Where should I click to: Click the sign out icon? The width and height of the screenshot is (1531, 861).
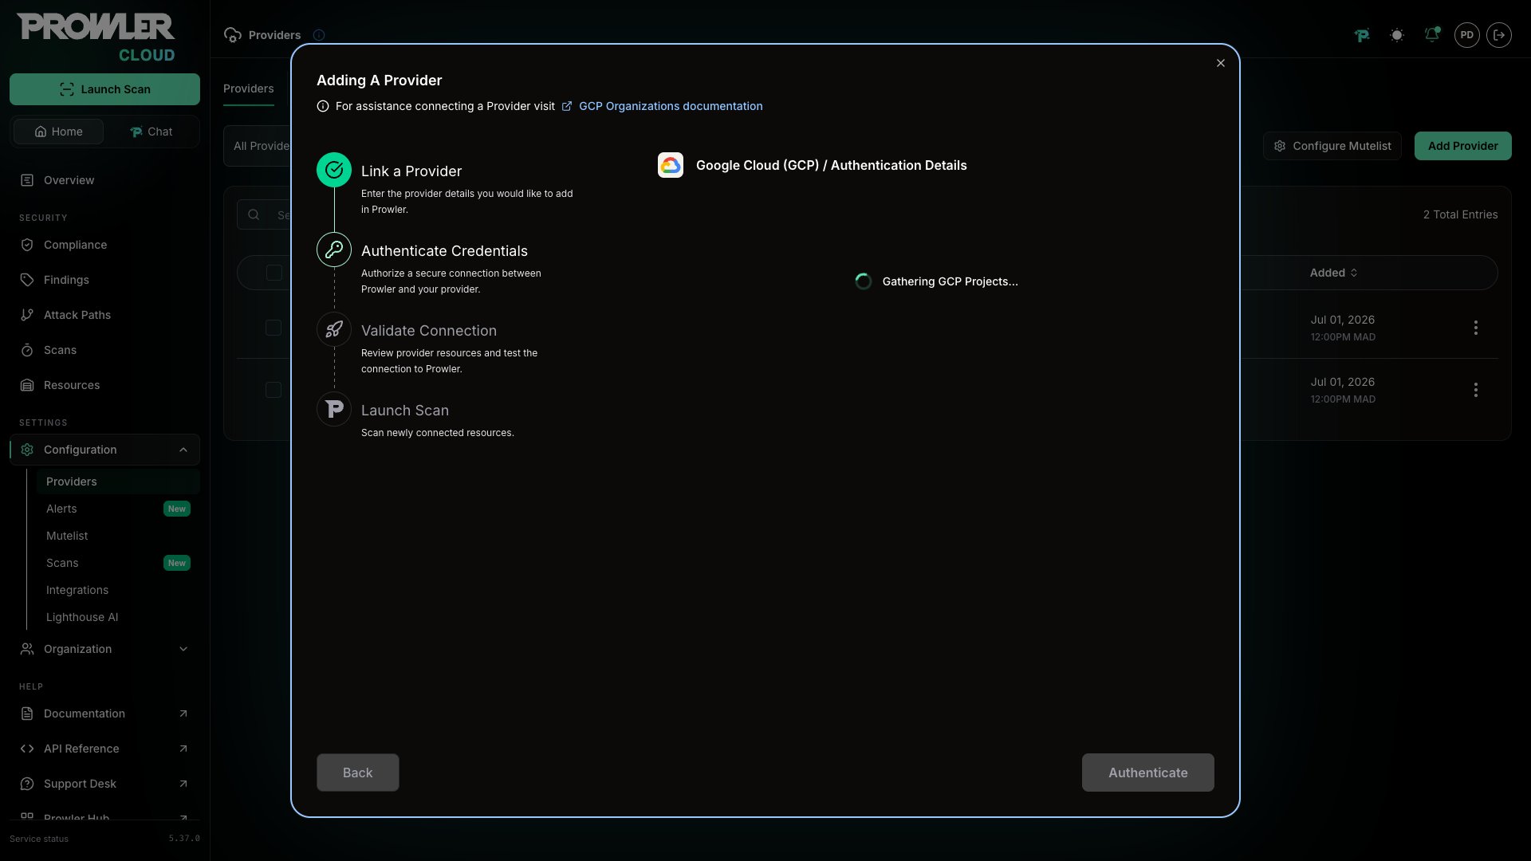pos(1499,35)
